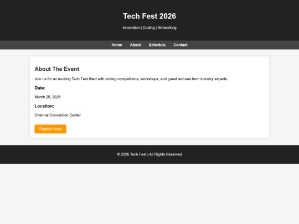
Task: Click the Chennai Convention Center text
Action: pyautogui.click(x=58, y=115)
